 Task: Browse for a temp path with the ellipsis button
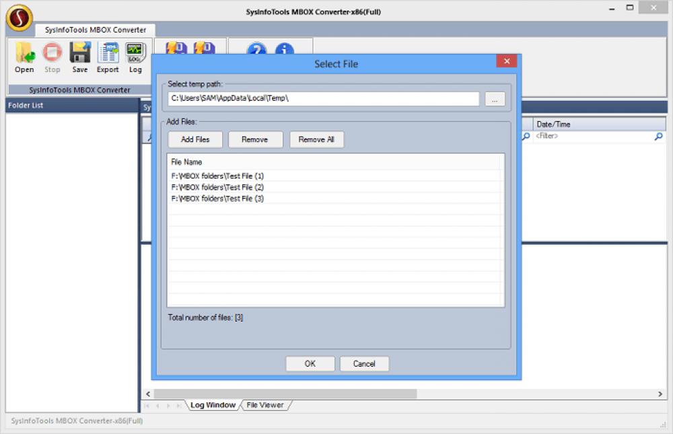pos(494,98)
